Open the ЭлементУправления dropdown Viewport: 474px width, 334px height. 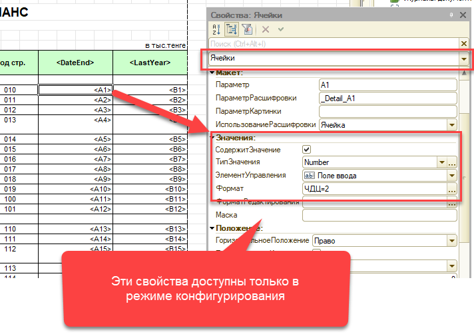click(x=451, y=176)
